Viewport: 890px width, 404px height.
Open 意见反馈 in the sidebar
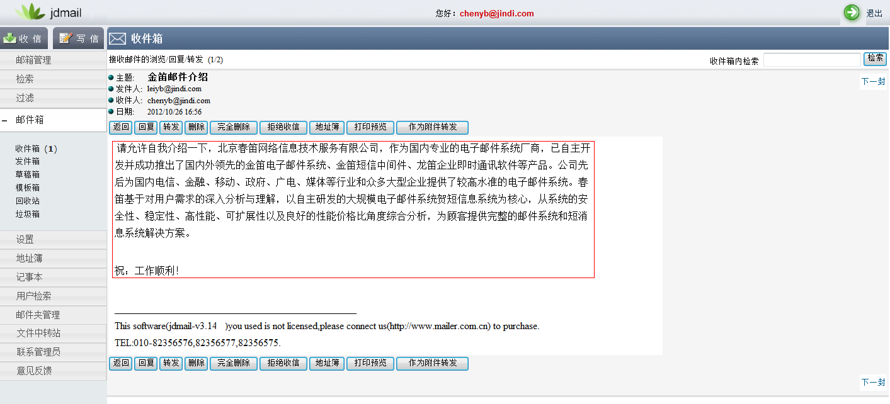pos(53,371)
